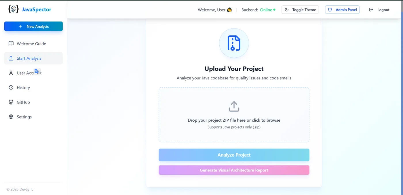Click the Upload Your Project heading
403x195 pixels.
(234, 69)
